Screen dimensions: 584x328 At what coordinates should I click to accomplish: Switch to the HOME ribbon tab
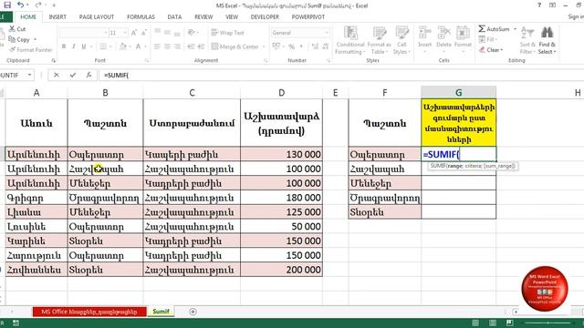click(28, 17)
